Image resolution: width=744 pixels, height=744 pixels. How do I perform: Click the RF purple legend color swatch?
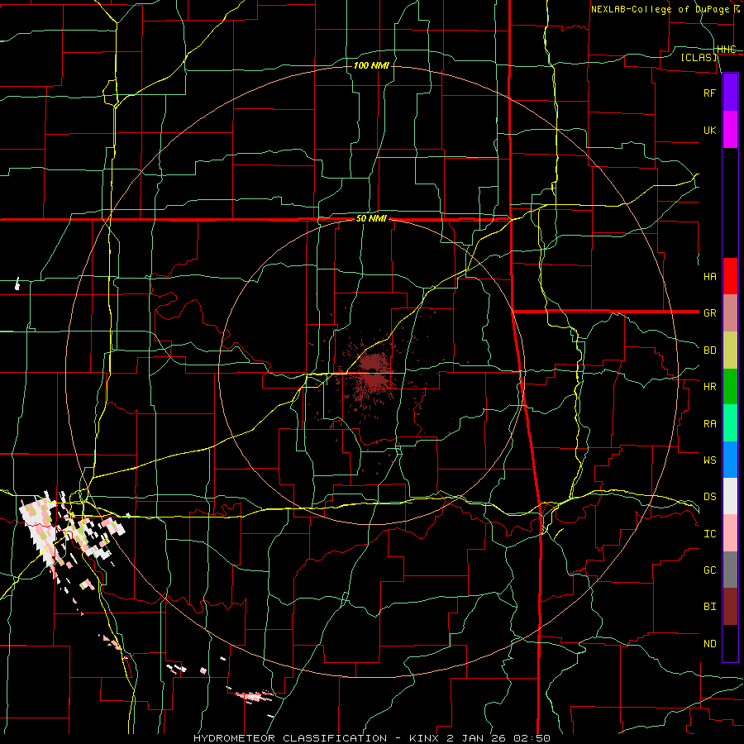[730, 93]
